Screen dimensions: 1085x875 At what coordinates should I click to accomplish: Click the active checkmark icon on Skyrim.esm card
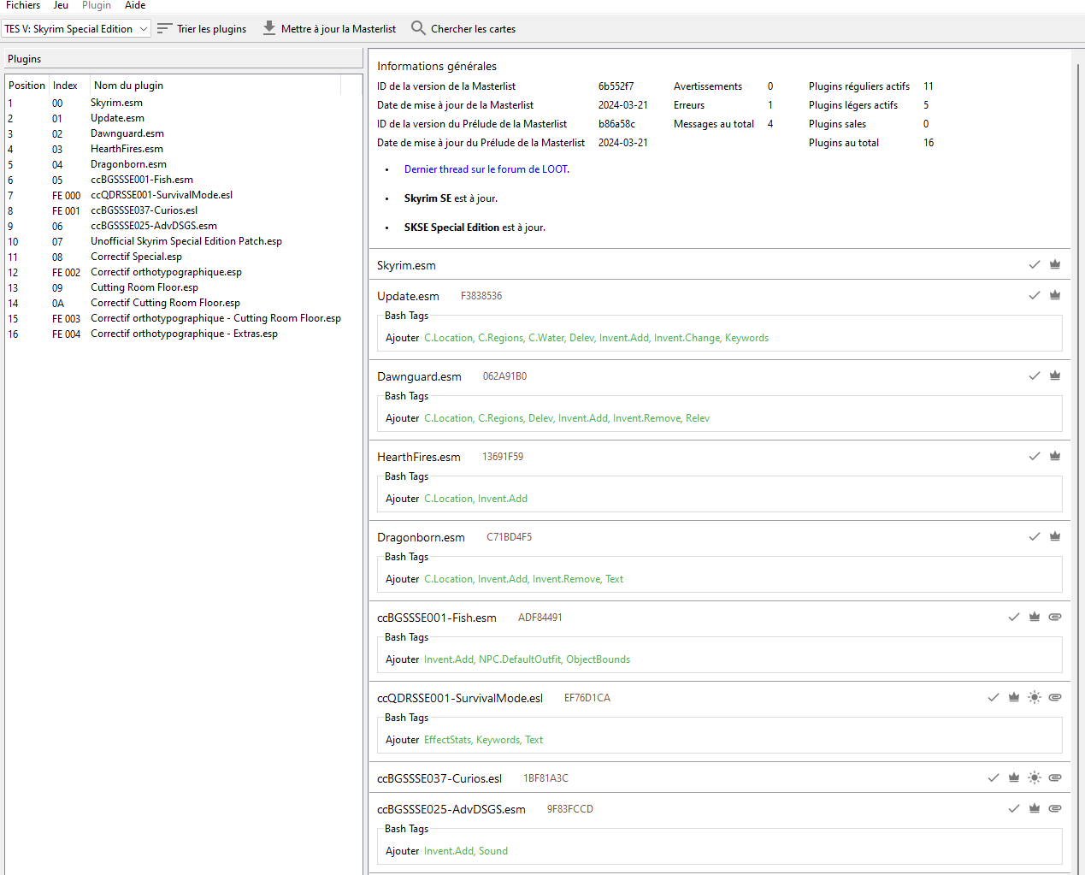tap(1035, 264)
